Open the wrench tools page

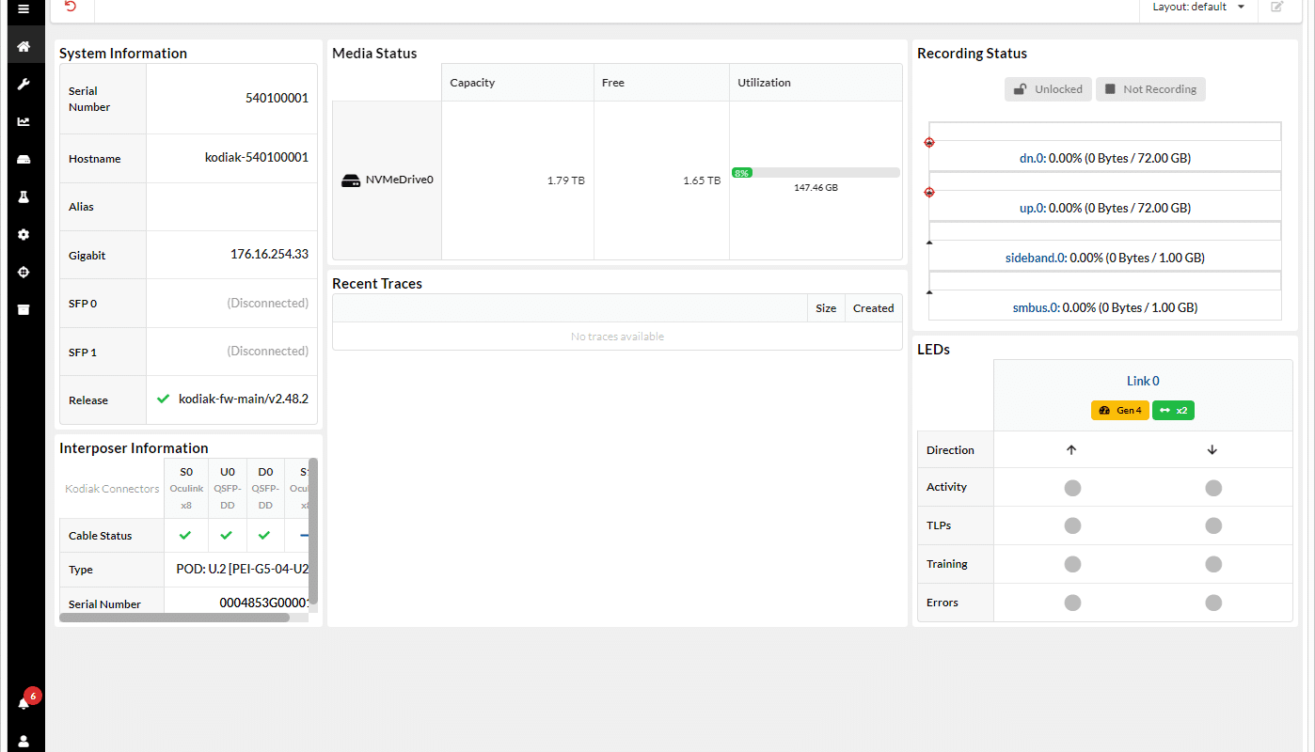point(24,84)
